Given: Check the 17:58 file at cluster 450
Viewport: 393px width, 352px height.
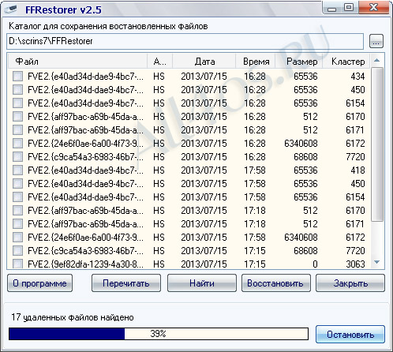Looking at the screenshot, I should pos(17,184).
